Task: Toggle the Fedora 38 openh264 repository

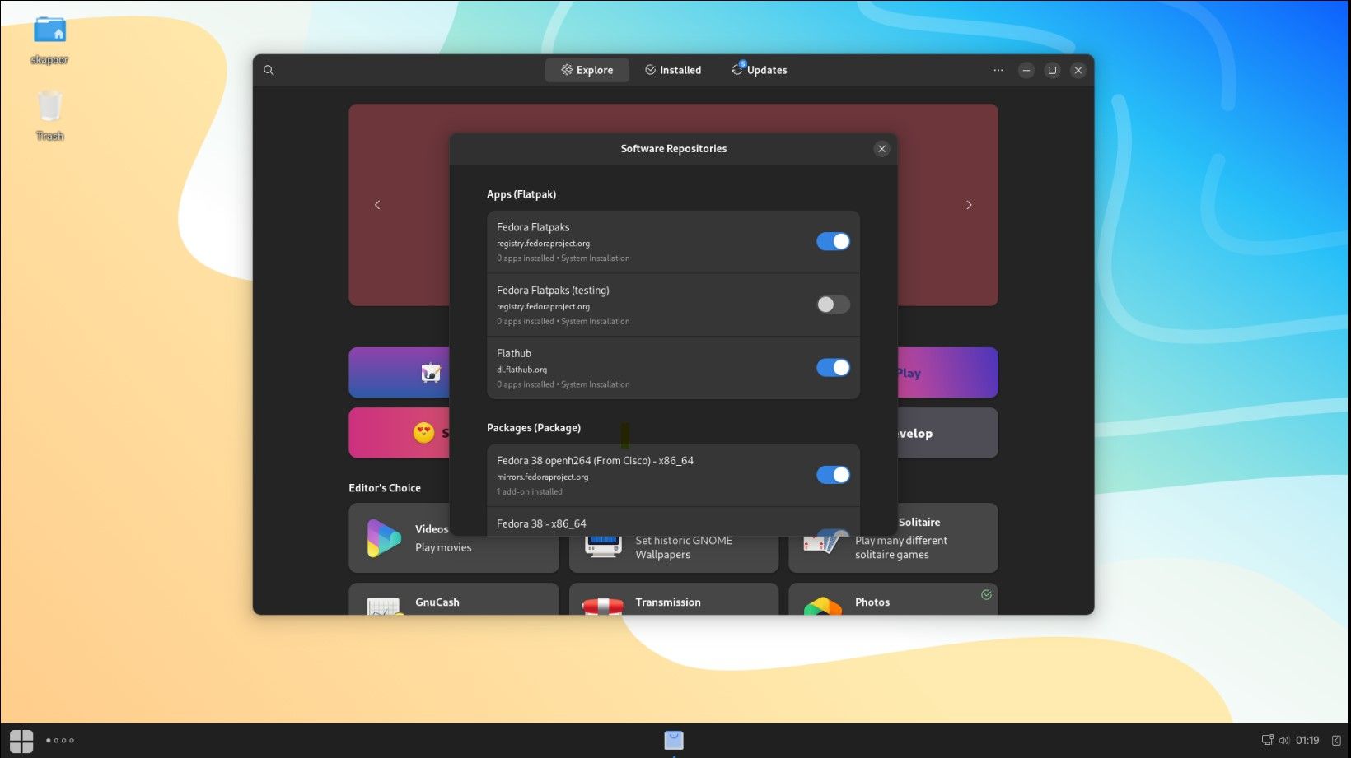Action: (x=833, y=475)
